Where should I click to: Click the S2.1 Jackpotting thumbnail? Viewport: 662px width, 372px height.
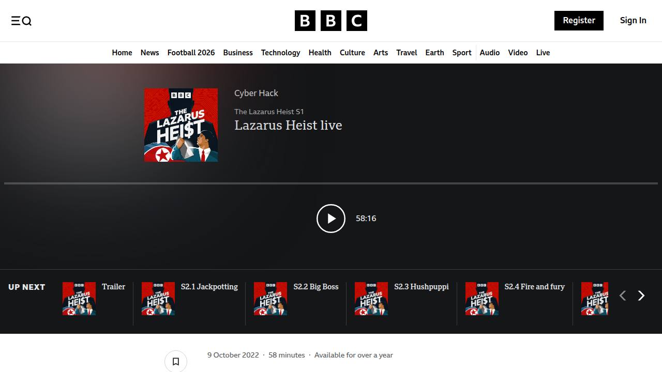[x=158, y=299]
